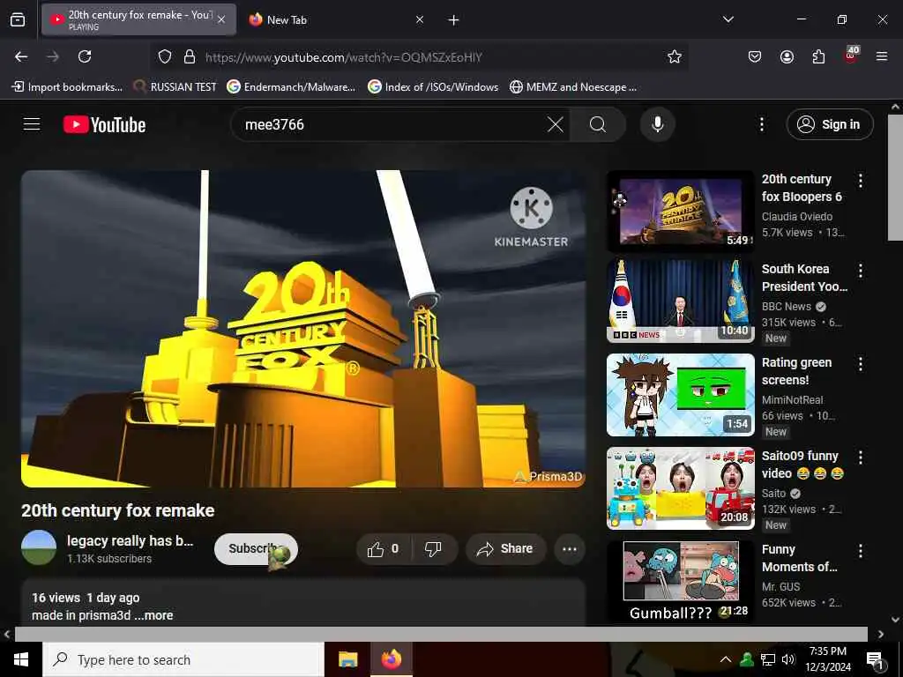Open the notification center icon

point(875,659)
